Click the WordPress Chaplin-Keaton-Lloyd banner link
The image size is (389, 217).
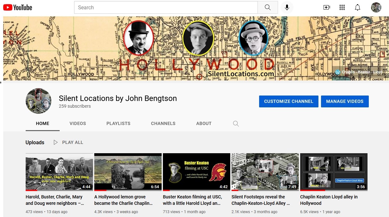[x=359, y=72]
